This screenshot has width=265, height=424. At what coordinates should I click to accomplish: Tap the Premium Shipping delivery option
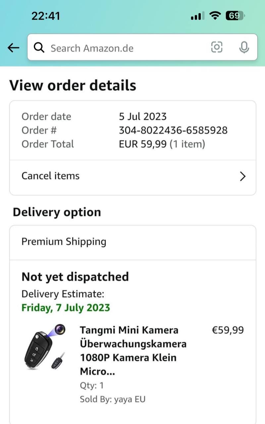coord(64,241)
